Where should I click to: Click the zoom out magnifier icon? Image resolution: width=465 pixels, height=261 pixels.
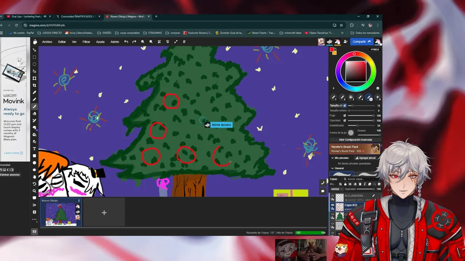click(151, 42)
